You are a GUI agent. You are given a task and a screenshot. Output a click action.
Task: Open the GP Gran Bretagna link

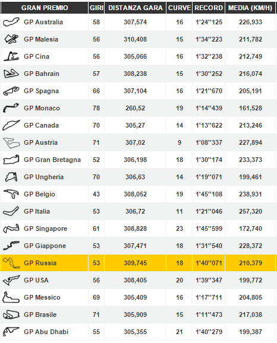pyautogui.click(x=52, y=160)
